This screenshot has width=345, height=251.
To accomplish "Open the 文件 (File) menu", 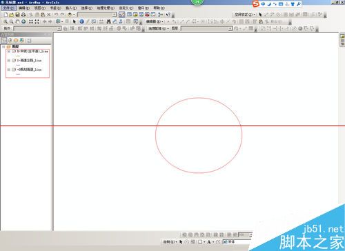I will coord(9,8).
